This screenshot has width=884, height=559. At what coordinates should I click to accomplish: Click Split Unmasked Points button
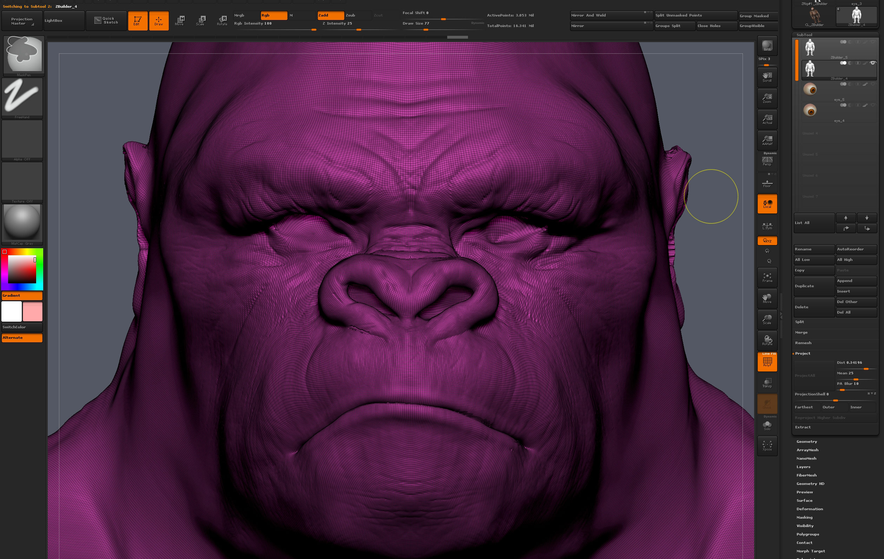pyautogui.click(x=696, y=15)
